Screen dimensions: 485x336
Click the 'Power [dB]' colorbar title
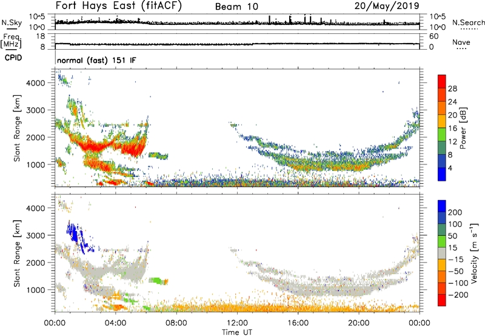point(463,128)
